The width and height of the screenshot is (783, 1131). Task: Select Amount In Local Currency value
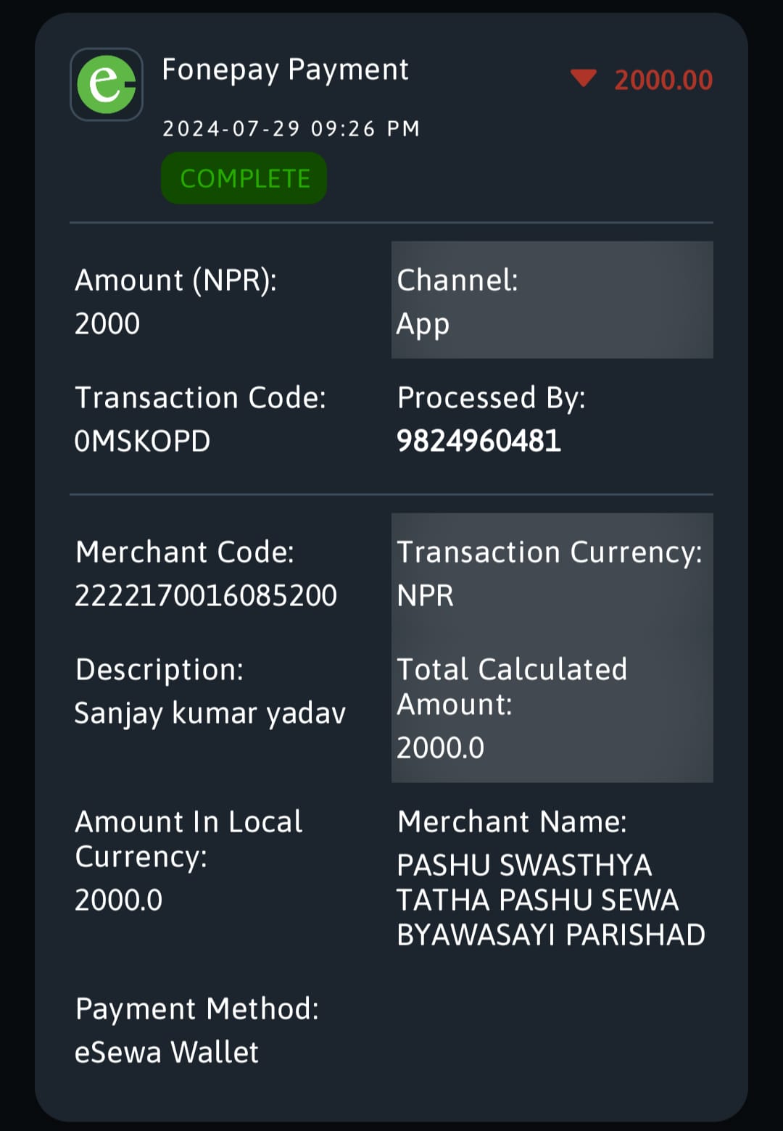(119, 900)
